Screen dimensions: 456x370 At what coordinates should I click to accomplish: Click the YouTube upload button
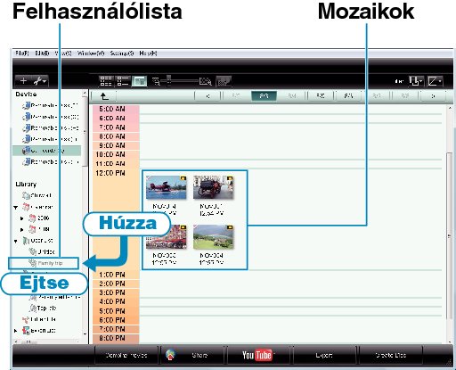pyautogui.click(x=259, y=355)
